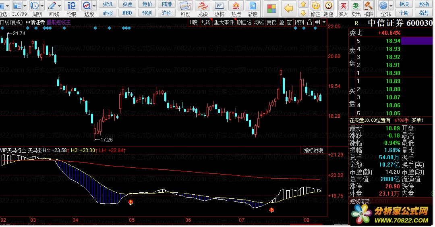Click the 修正 refresh icon
435x227 pixels.
316,6
